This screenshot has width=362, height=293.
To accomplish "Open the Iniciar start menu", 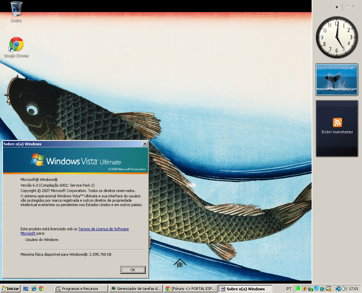I will pos(10,289).
